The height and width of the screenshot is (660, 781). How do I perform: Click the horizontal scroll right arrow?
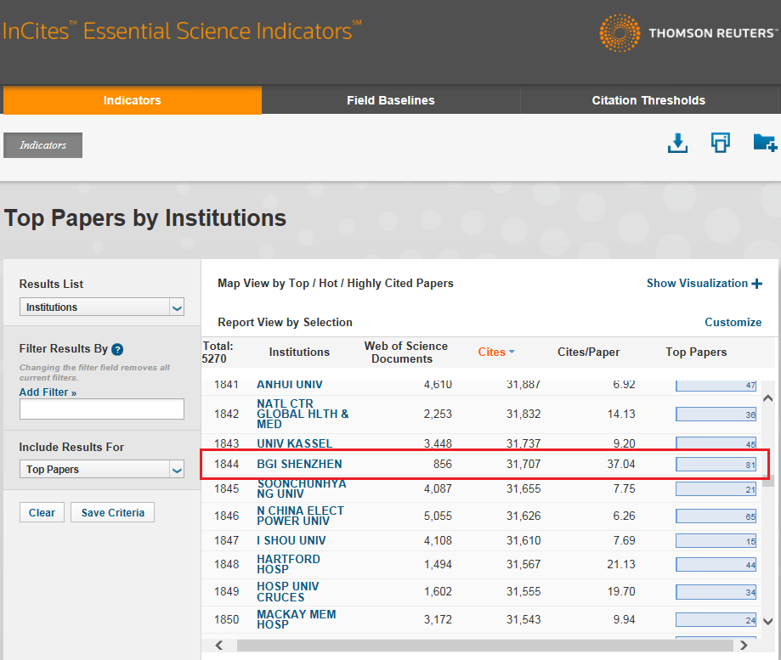[744, 645]
